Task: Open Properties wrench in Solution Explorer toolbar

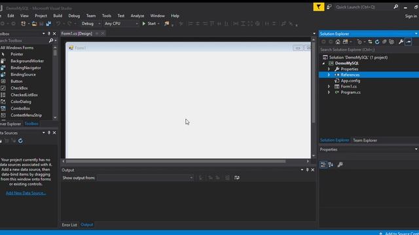Action: (x=401, y=42)
